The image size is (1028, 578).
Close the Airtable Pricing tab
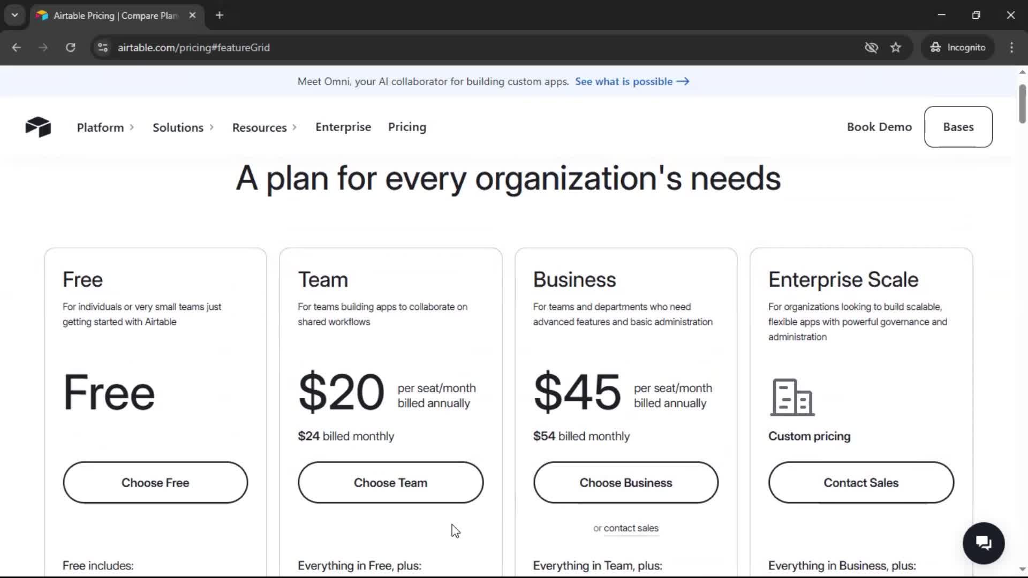pyautogui.click(x=192, y=15)
